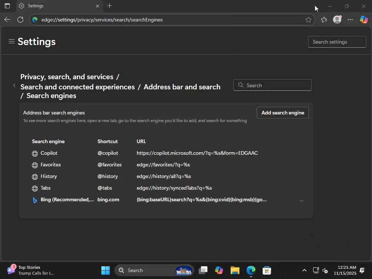Click the edge://history/all?q=%s URL text

pyautogui.click(x=164, y=176)
